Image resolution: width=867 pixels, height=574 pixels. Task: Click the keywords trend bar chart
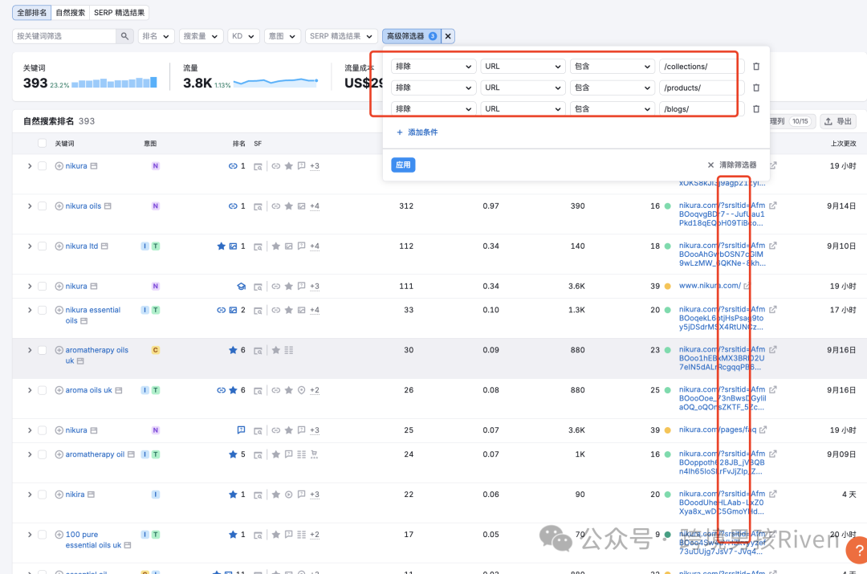click(115, 83)
